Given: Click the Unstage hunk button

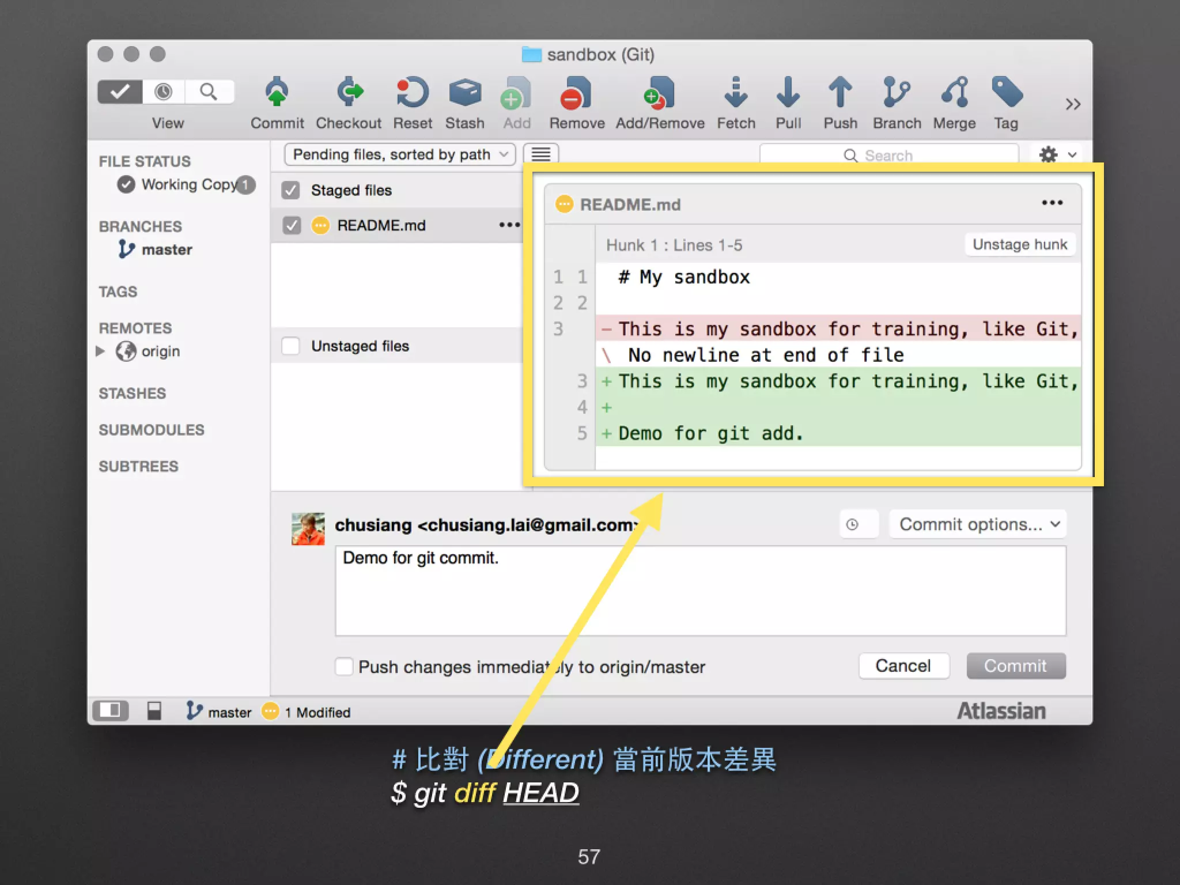Looking at the screenshot, I should [x=1019, y=244].
